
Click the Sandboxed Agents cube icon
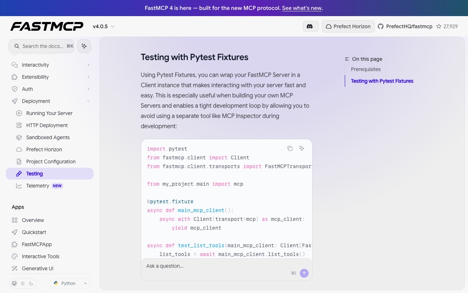point(19,137)
